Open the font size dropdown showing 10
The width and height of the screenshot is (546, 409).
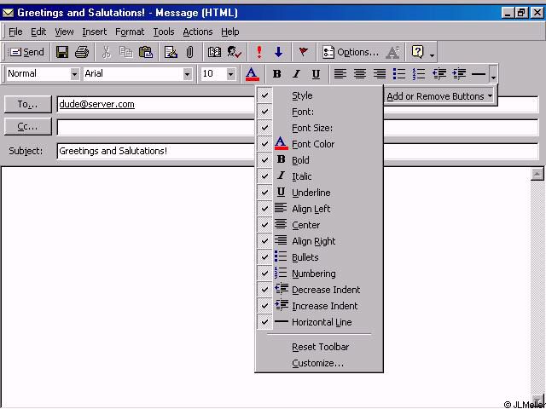pyautogui.click(x=230, y=74)
